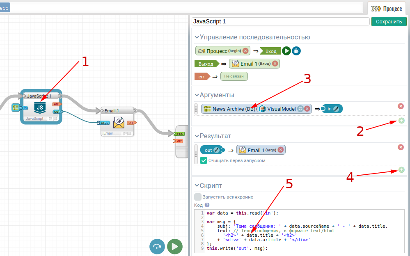410x256 pixels.
Task: Add a new result with plus icon
Action: pos(401,170)
